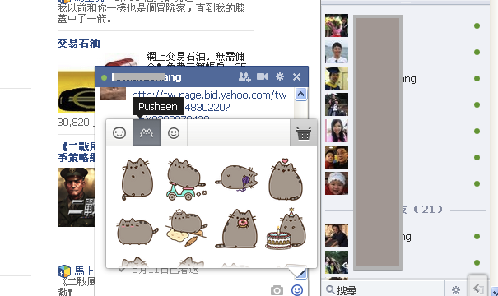Open the 交易石油 ad link
498x296 pixels.
point(79,43)
